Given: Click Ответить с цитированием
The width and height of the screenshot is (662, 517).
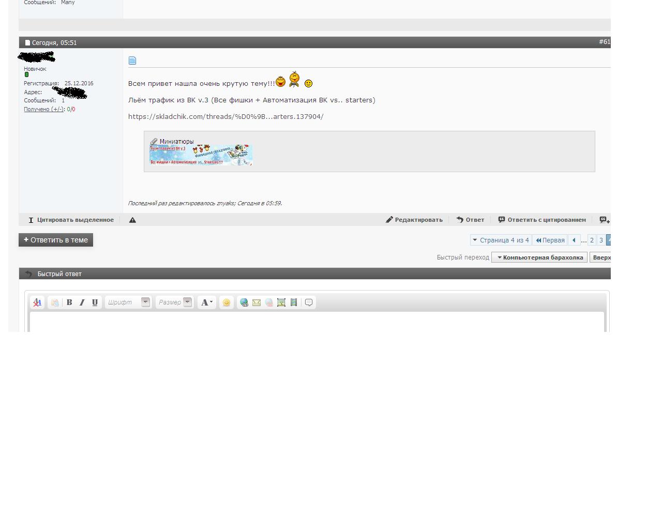Looking at the screenshot, I should pyautogui.click(x=542, y=220).
